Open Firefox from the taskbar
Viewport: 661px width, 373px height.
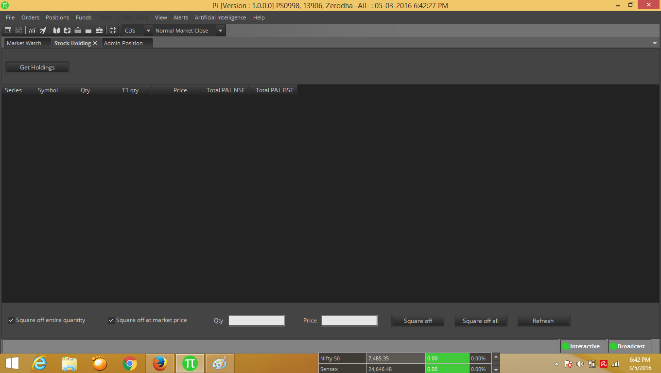(x=160, y=363)
